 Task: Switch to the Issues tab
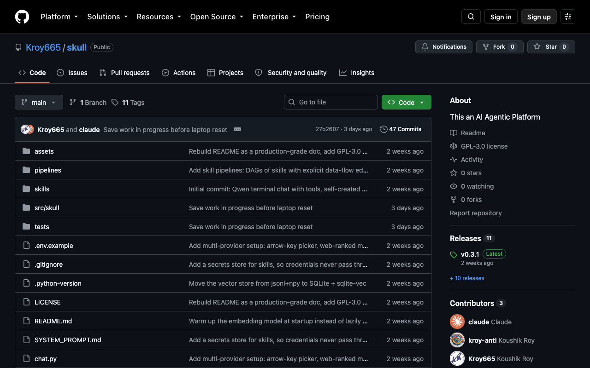72,73
